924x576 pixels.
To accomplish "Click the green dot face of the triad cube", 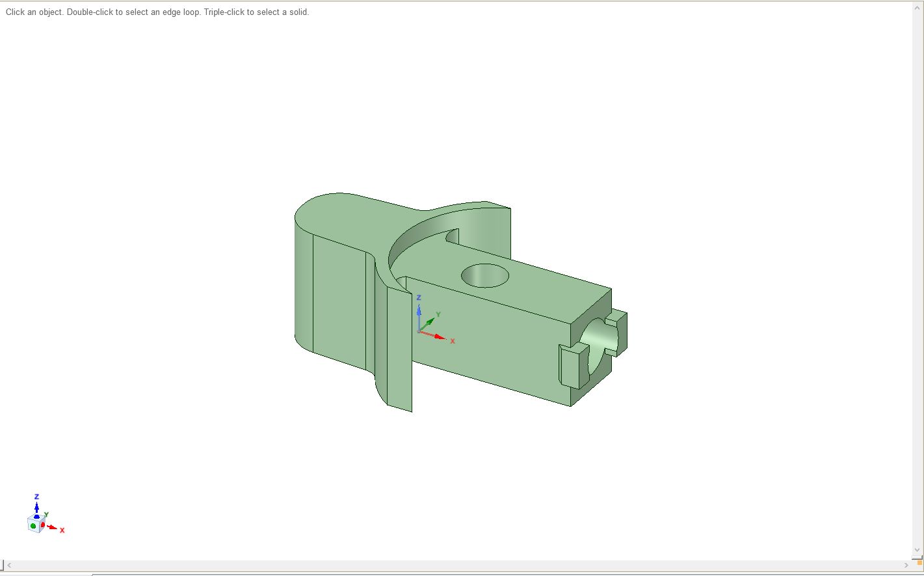I will coord(33,525).
